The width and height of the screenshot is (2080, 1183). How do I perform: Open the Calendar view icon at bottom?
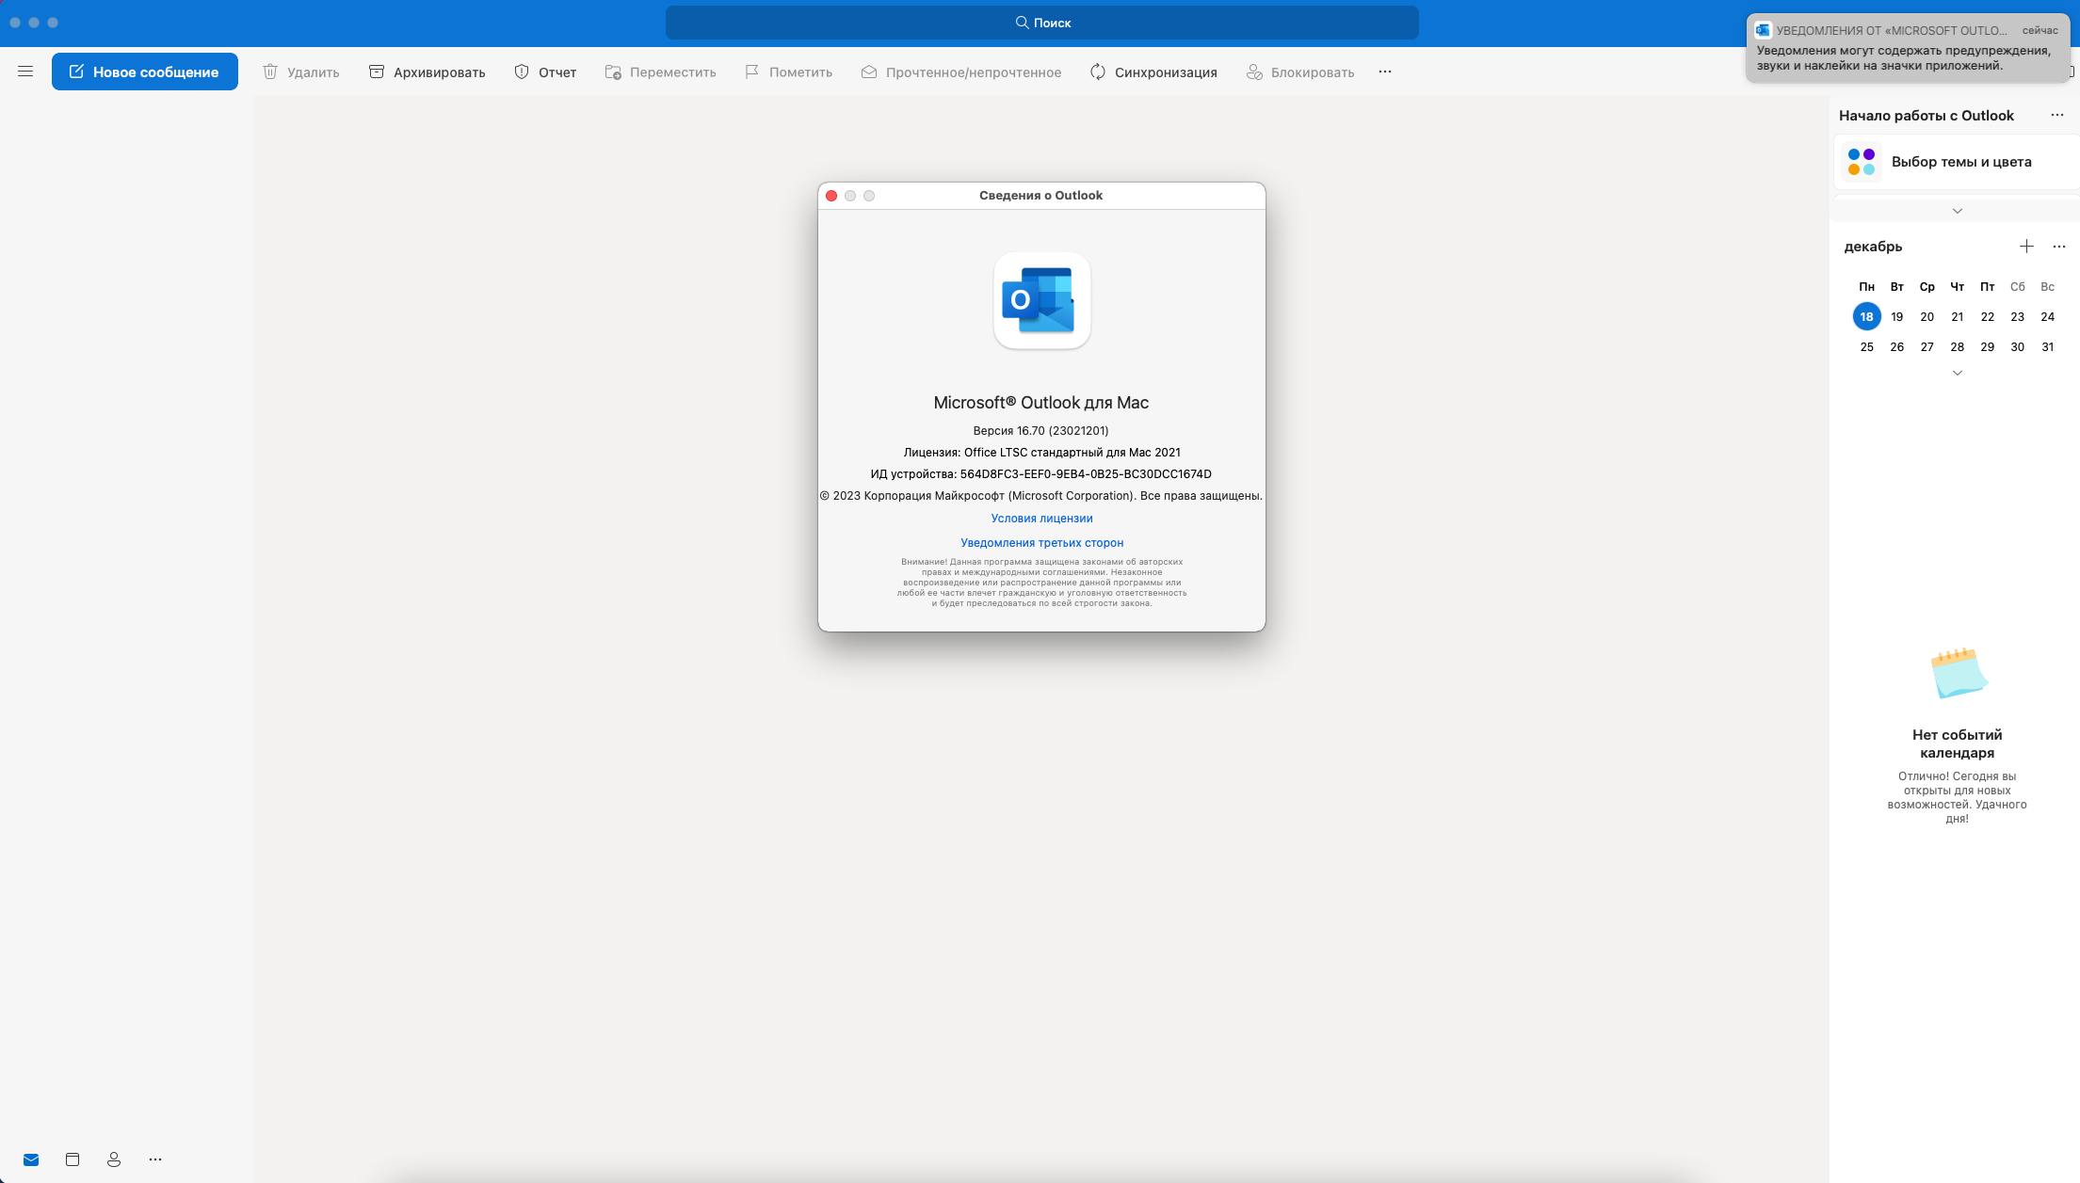(x=73, y=1159)
